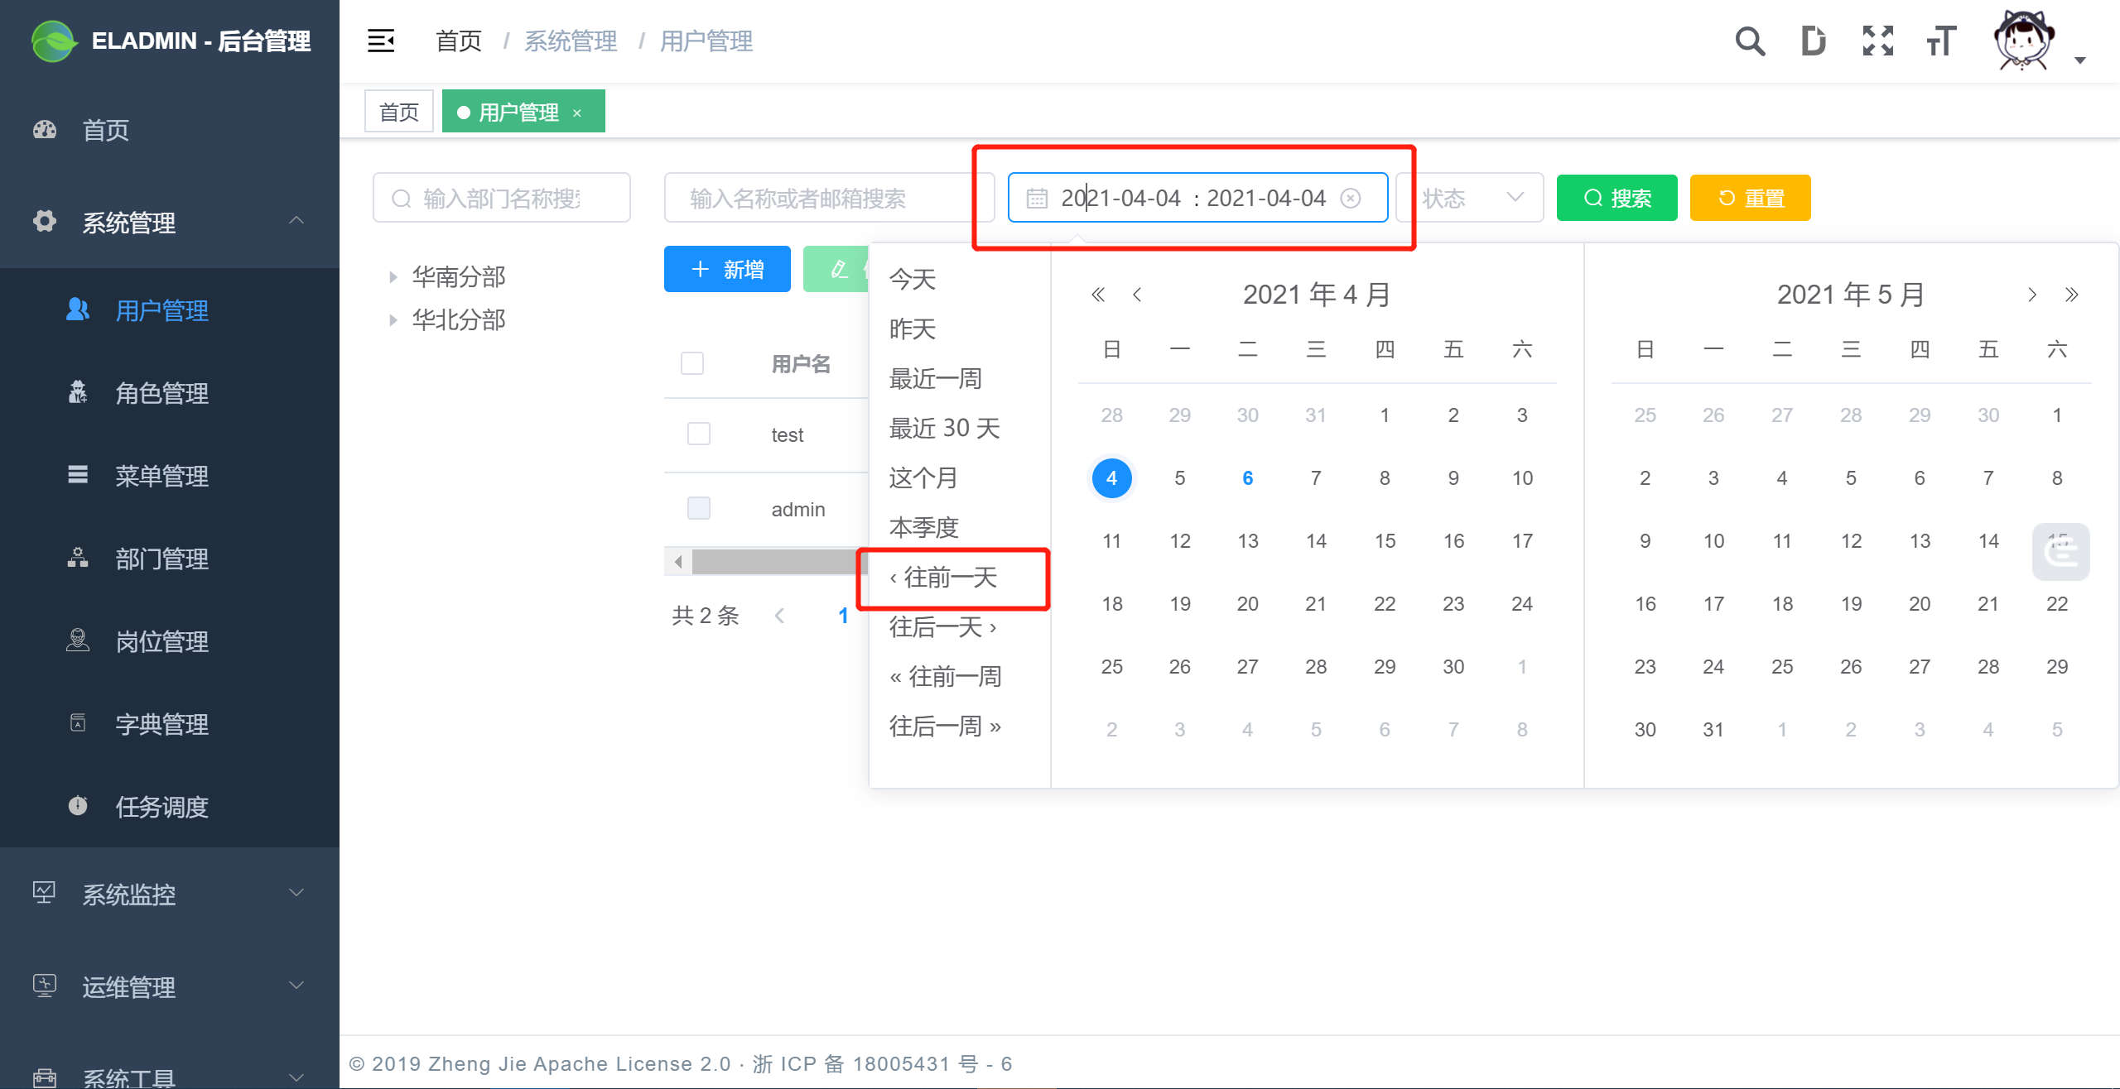
Task: Click the green 搜索 button
Action: coord(1616,198)
